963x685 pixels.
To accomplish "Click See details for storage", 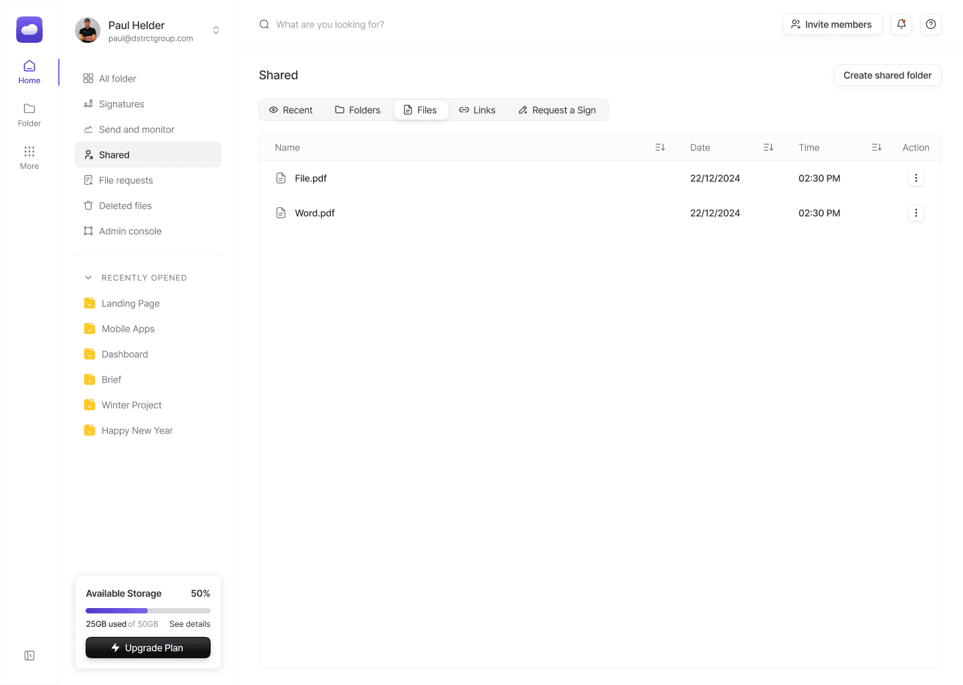I will (190, 624).
